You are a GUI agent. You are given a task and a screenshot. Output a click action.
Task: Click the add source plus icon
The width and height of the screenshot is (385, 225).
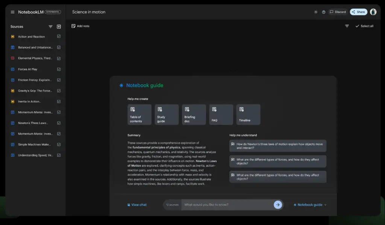coord(59,27)
